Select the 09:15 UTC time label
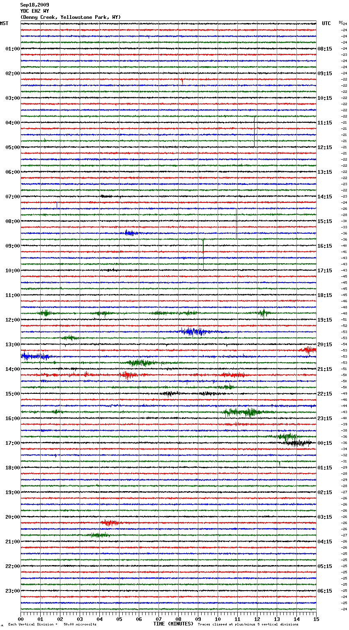 tap(325, 74)
